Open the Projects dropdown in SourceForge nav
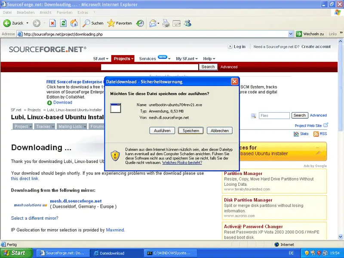 point(123,58)
